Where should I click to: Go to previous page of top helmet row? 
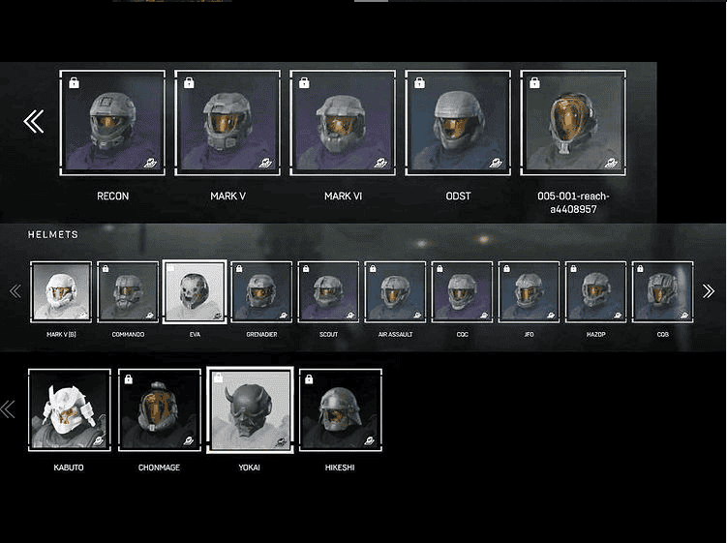click(x=34, y=122)
